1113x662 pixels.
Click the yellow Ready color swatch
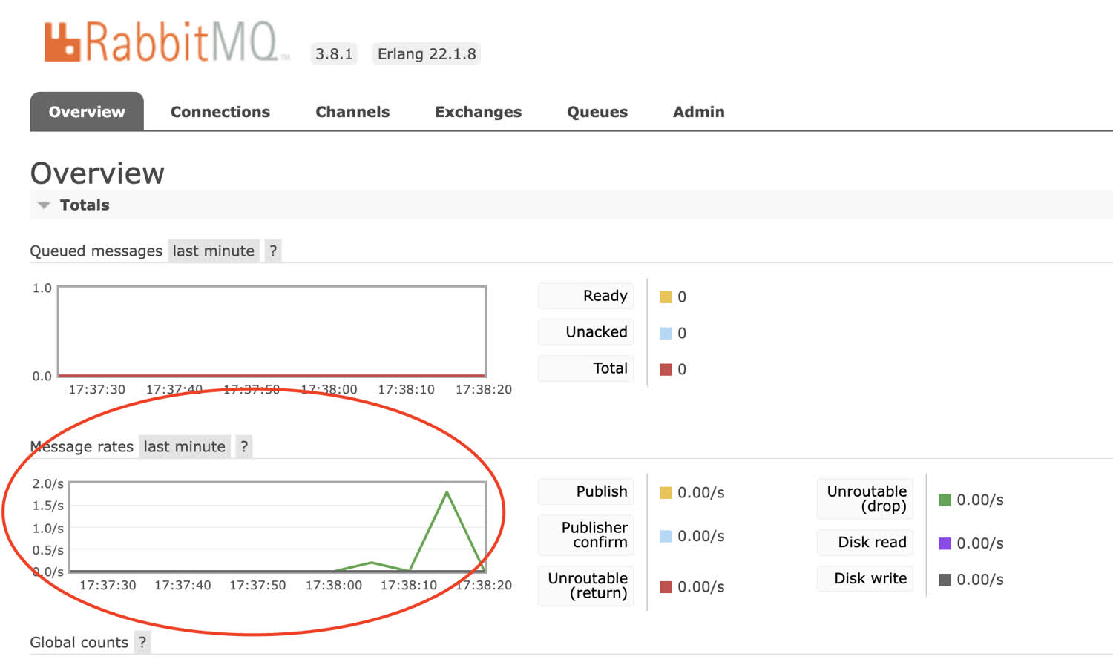pyautogui.click(x=666, y=297)
